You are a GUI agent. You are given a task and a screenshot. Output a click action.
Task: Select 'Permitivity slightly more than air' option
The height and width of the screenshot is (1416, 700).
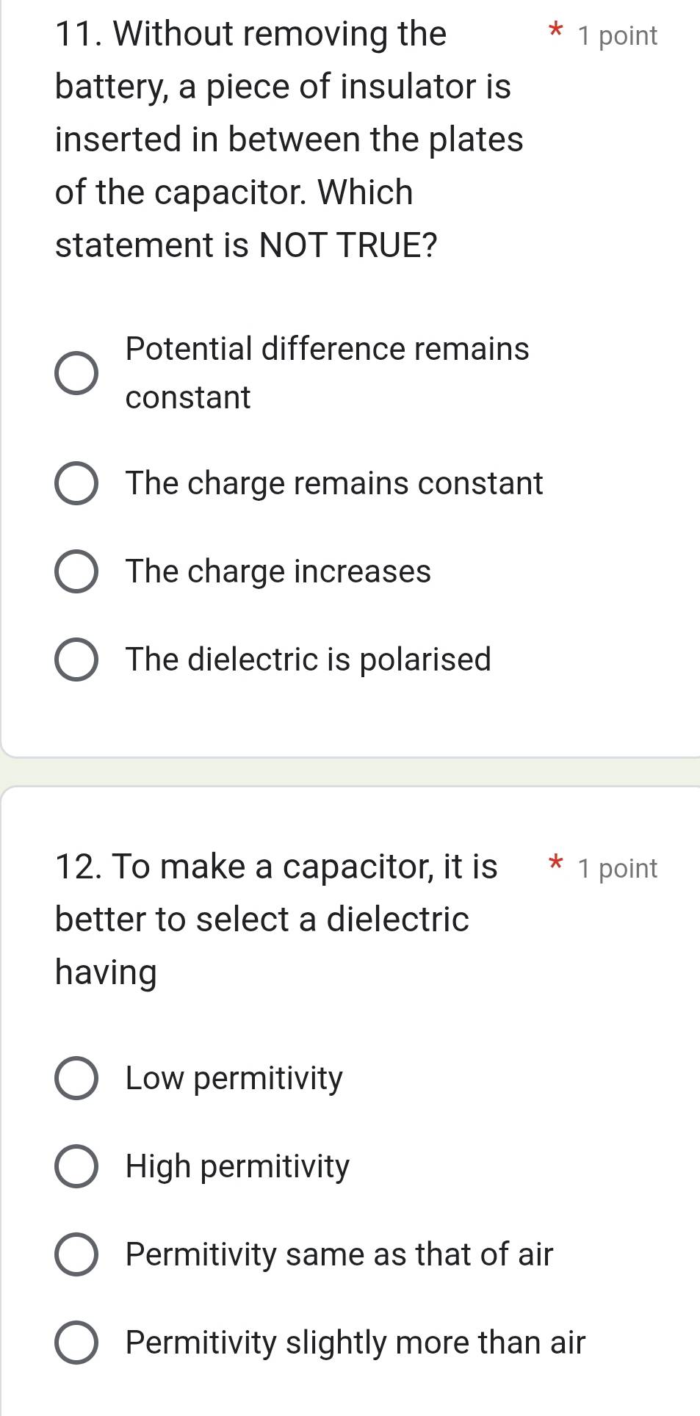click(76, 1341)
